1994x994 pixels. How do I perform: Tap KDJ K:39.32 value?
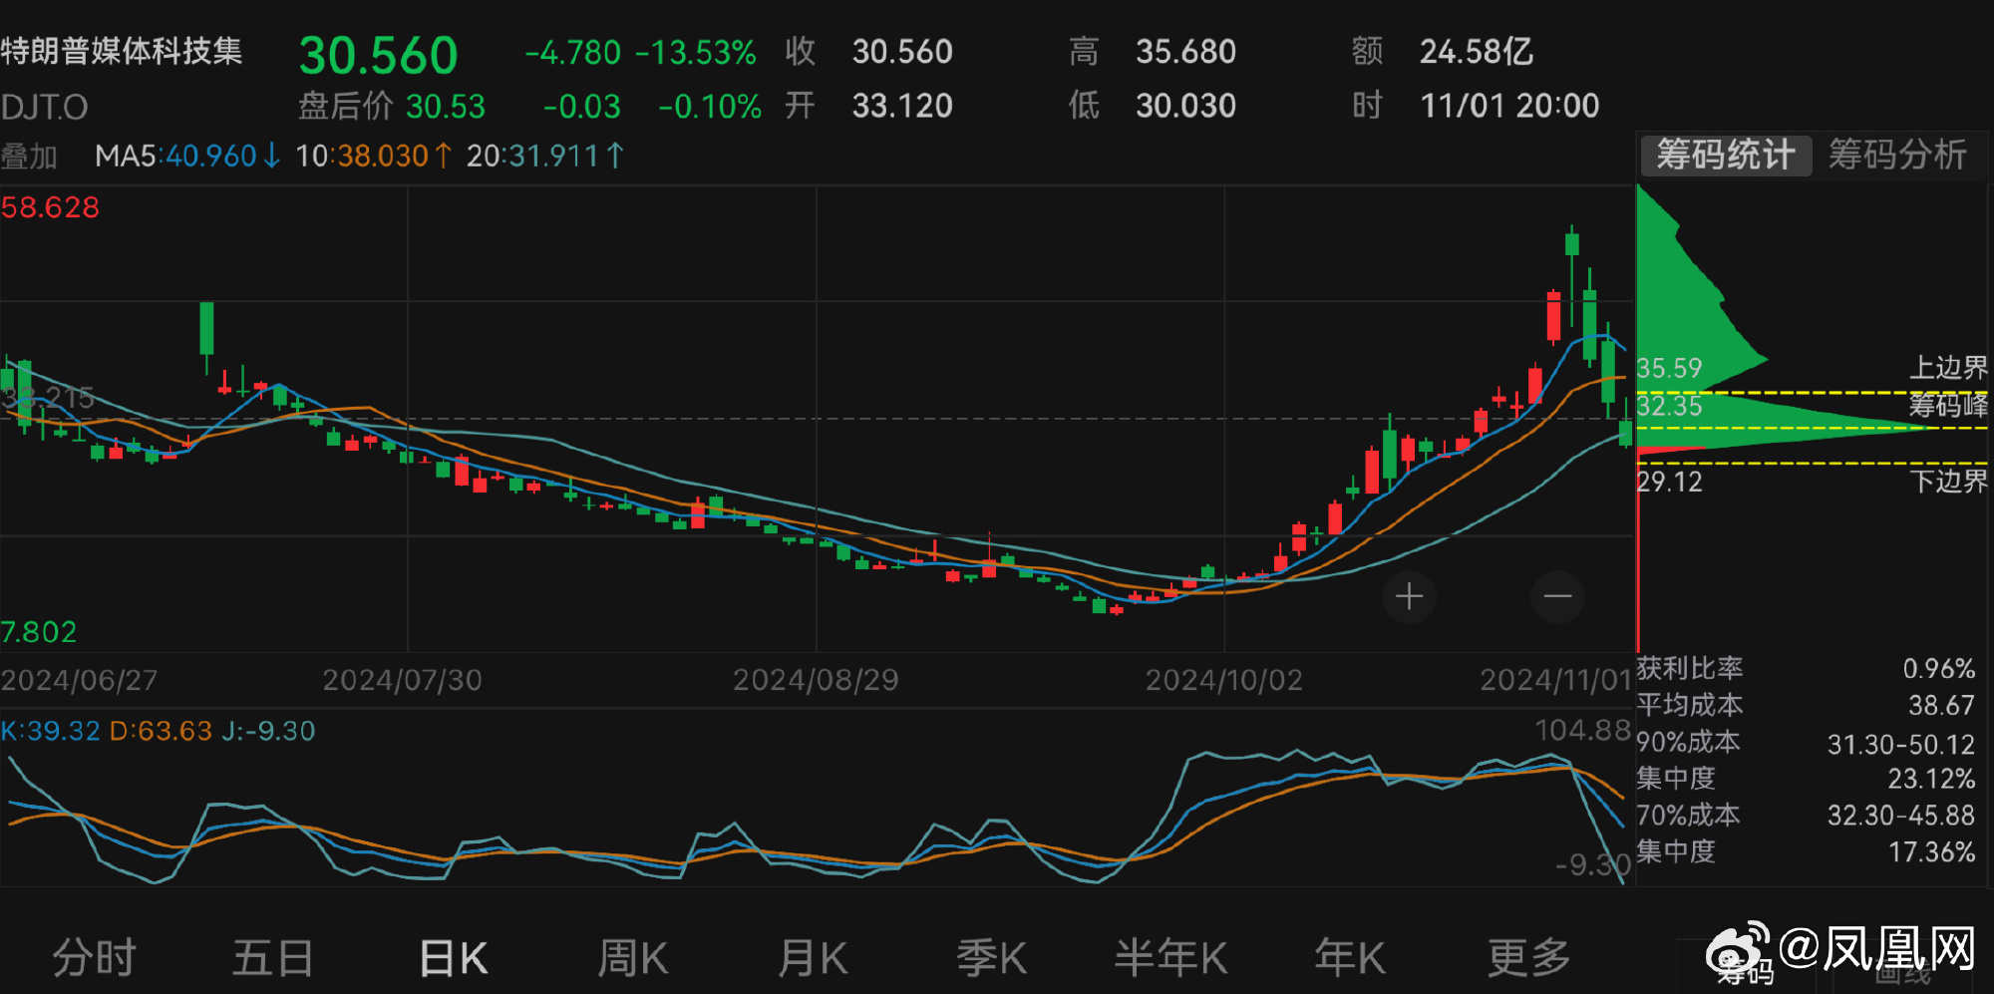pyautogui.click(x=50, y=731)
